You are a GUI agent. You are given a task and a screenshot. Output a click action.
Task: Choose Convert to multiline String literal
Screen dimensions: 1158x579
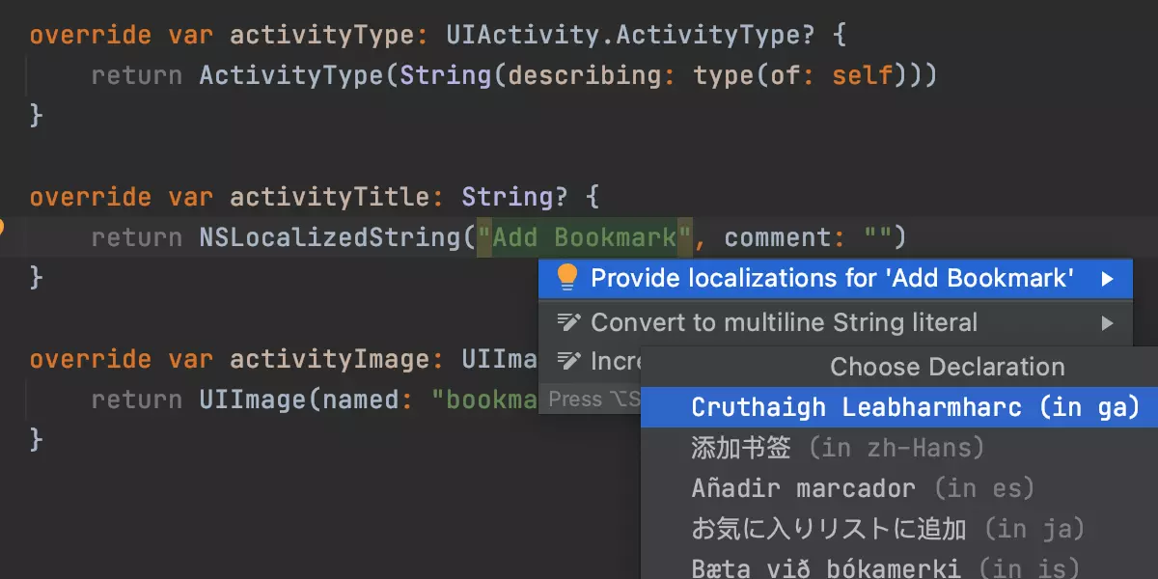[x=784, y=322]
